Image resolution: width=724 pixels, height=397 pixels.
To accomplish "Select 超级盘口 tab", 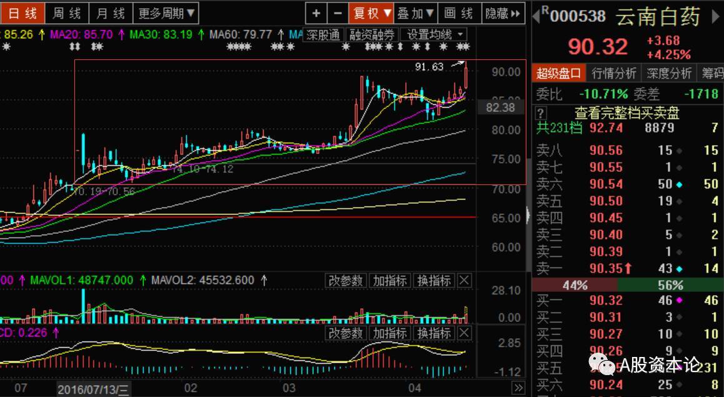I will (x=559, y=73).
